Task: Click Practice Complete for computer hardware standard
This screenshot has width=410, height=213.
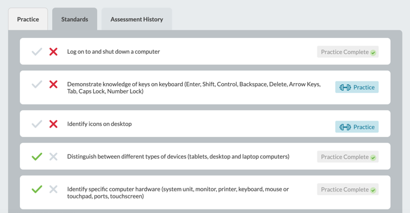Action: tap(348, 190)
